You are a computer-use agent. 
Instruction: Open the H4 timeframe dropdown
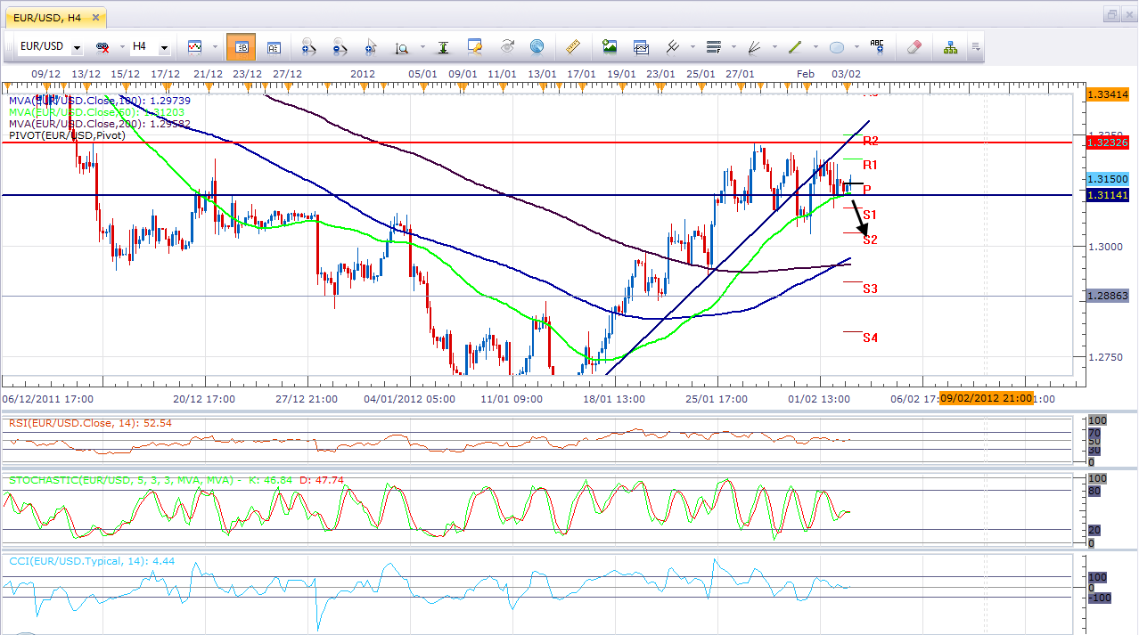coord(164,47)
